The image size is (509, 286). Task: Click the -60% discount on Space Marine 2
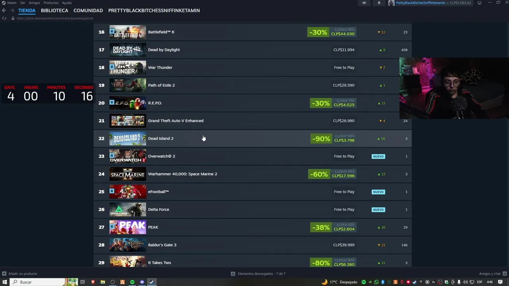(x=319, y=174)
